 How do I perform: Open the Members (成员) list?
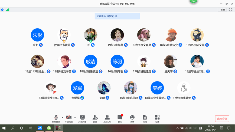click(x=107, y=118)
